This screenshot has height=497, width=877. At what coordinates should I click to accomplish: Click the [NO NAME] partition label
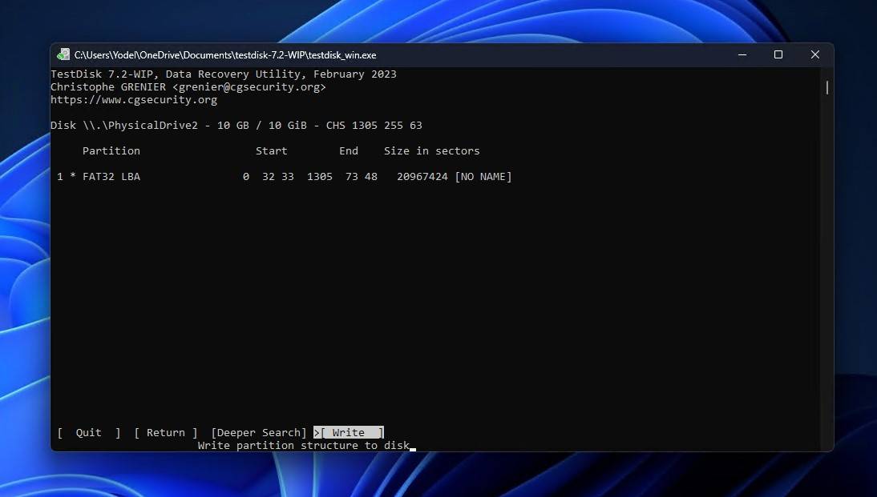click(483, 177)
